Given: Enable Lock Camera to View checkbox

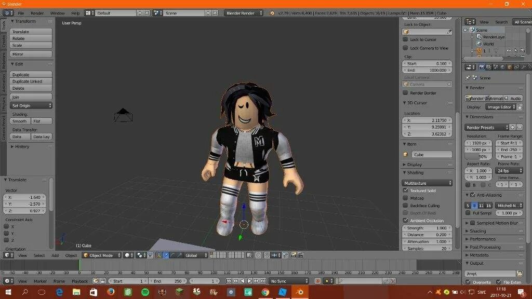Looking at the screenshot, I should coord(405,48).
